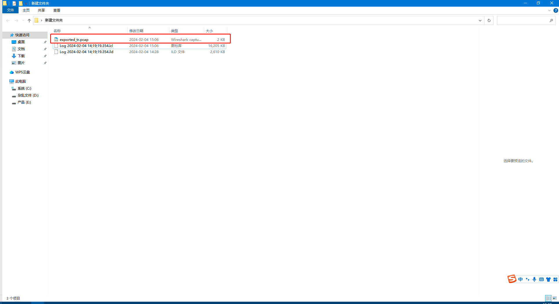This screenshot has height=304, width=559.
Task: Switch to the 查看 ribbon tab
Action: [57, 10]
